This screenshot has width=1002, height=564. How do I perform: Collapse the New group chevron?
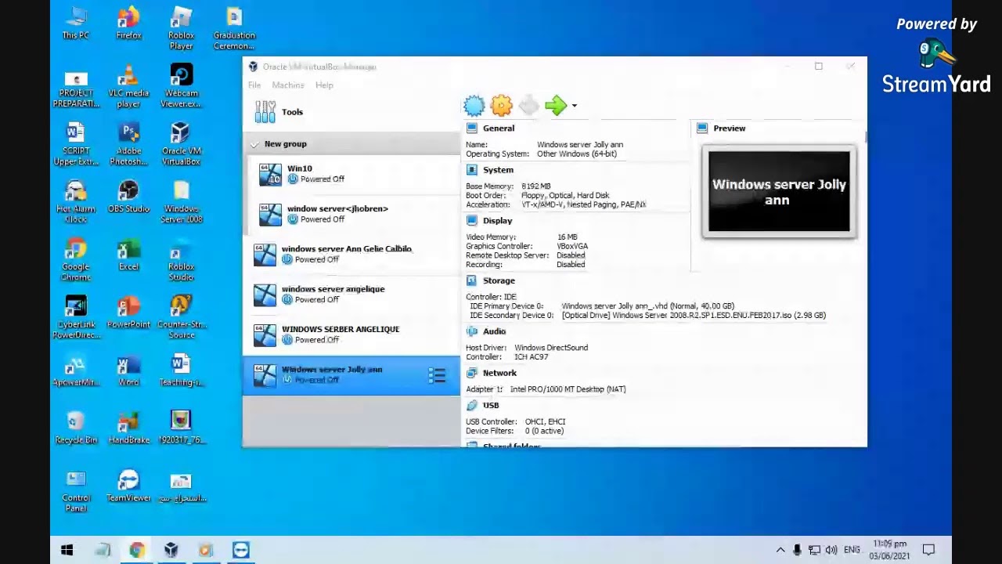[x=254, y=144]
